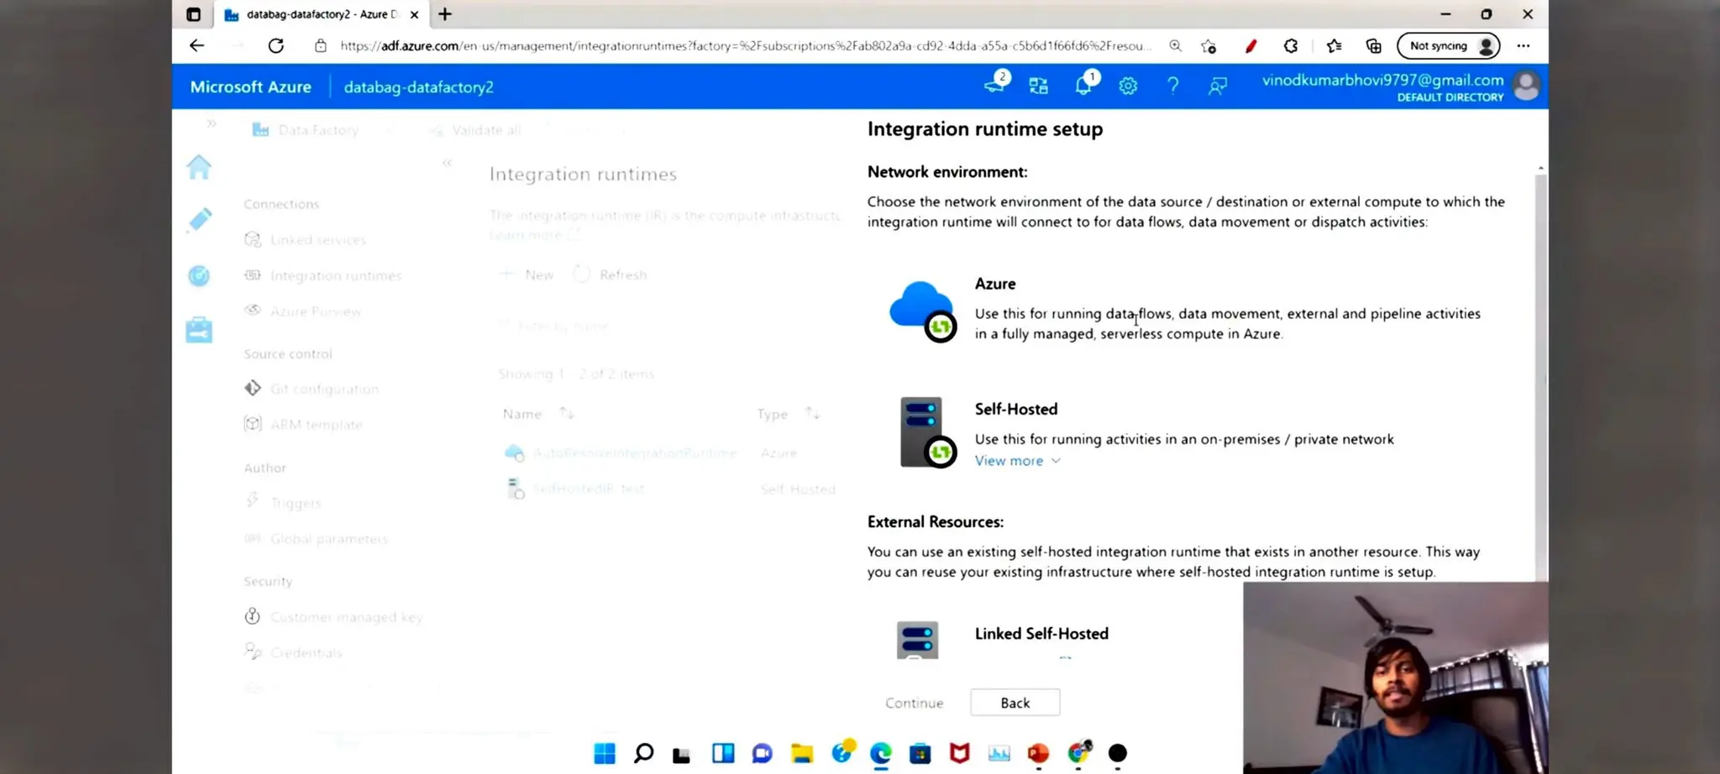This screenshot has height=774, width=1720.
Task: Go back in the browser
Action: pyautogui.click(x=197, y=45)
